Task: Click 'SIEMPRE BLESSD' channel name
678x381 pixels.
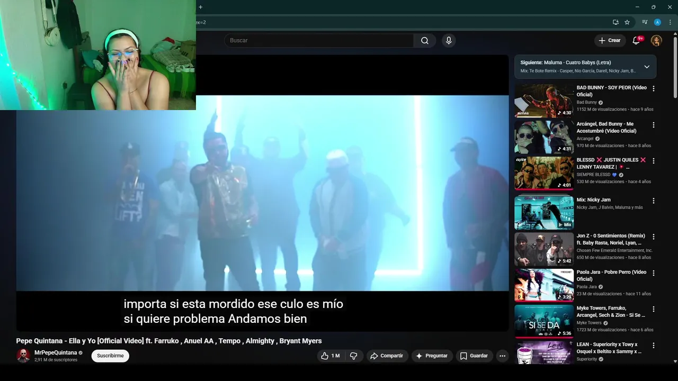Action: [594, 175]
